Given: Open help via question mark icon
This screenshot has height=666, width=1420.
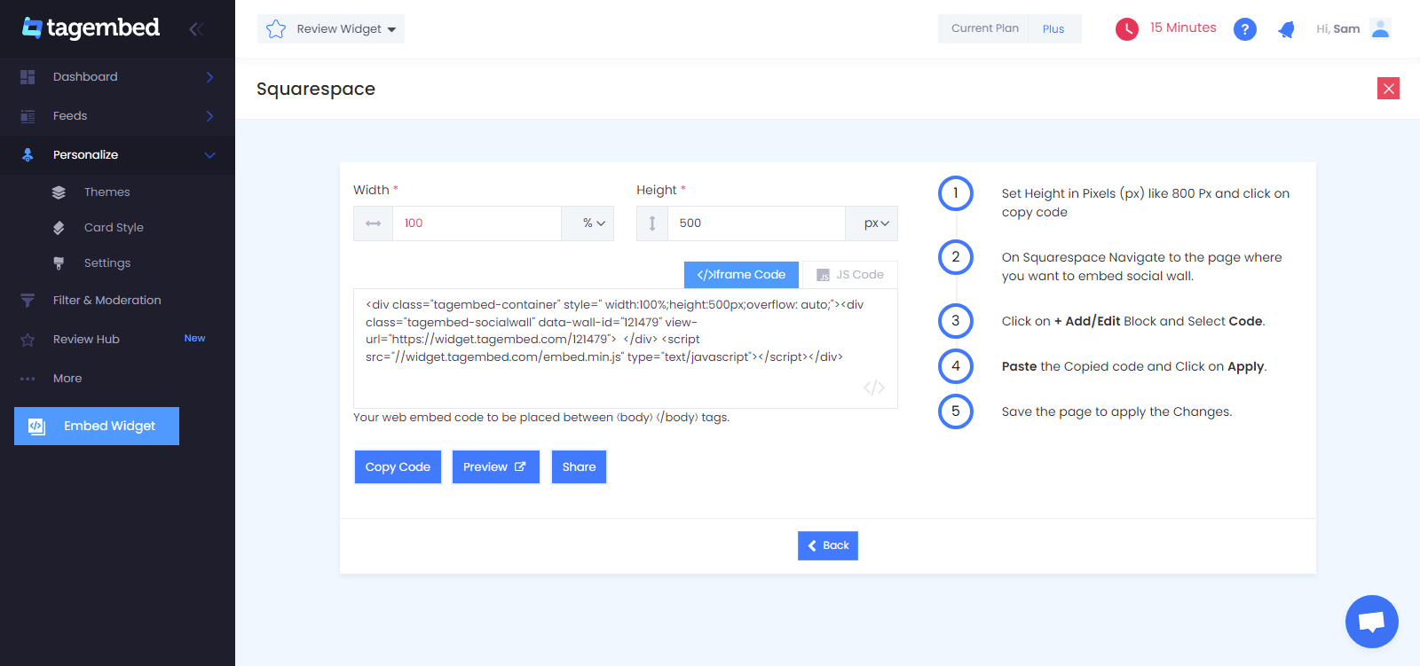Looking at the screenshot, I should (1245, 29).
